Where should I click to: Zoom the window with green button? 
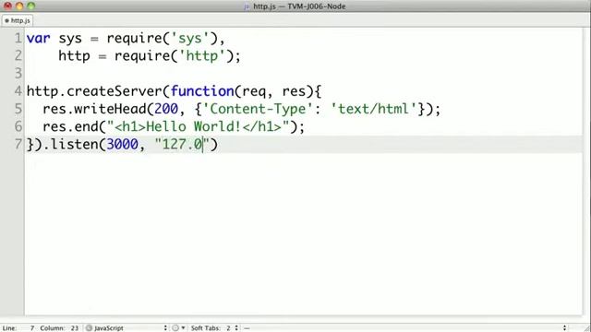pos(30,6)
